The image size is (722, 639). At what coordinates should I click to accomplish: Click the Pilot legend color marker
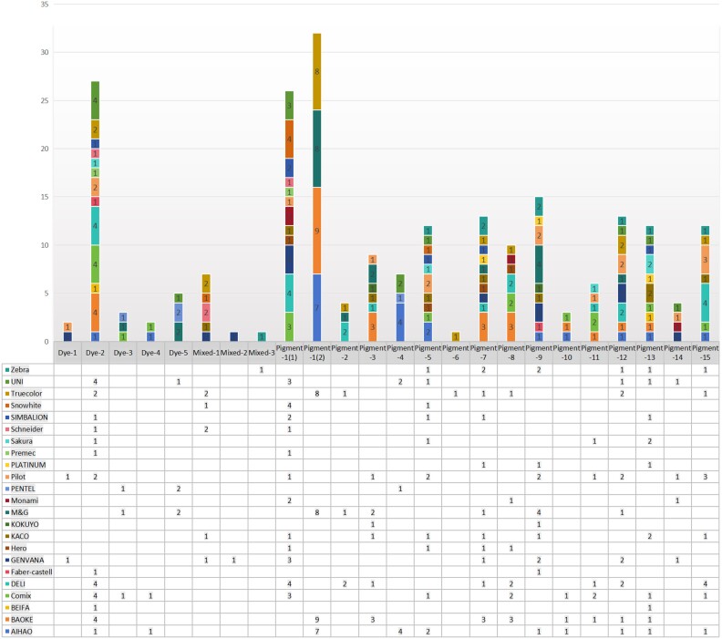[7, 477]
